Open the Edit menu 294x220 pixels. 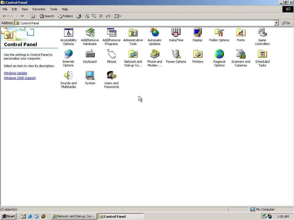pyautogui.click(x=14, y=9)
